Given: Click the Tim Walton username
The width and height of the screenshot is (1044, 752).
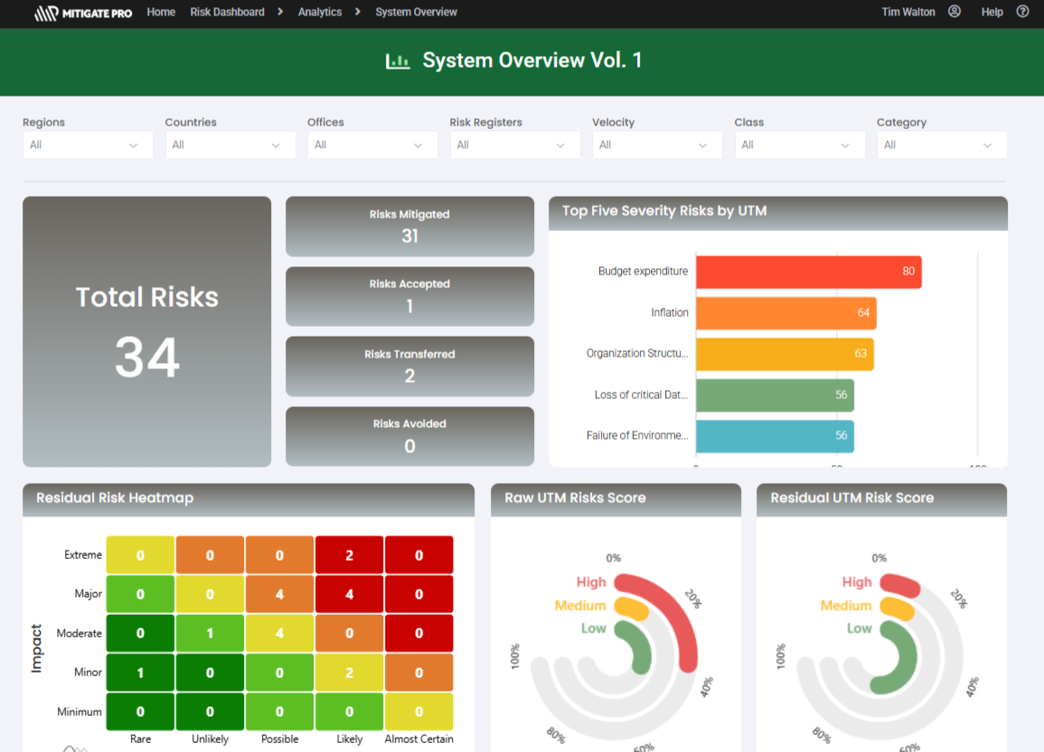Looking at the screenshot, I should (x=908, y=12).
